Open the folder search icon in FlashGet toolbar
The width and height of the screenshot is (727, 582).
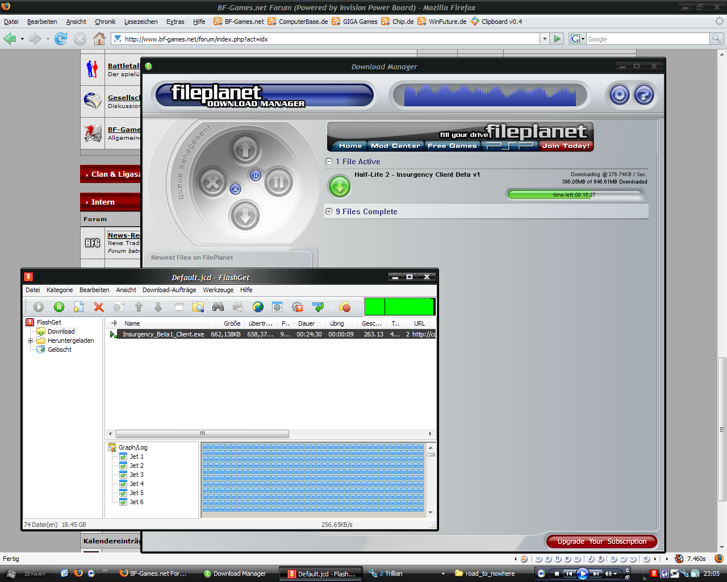[198, 307]
